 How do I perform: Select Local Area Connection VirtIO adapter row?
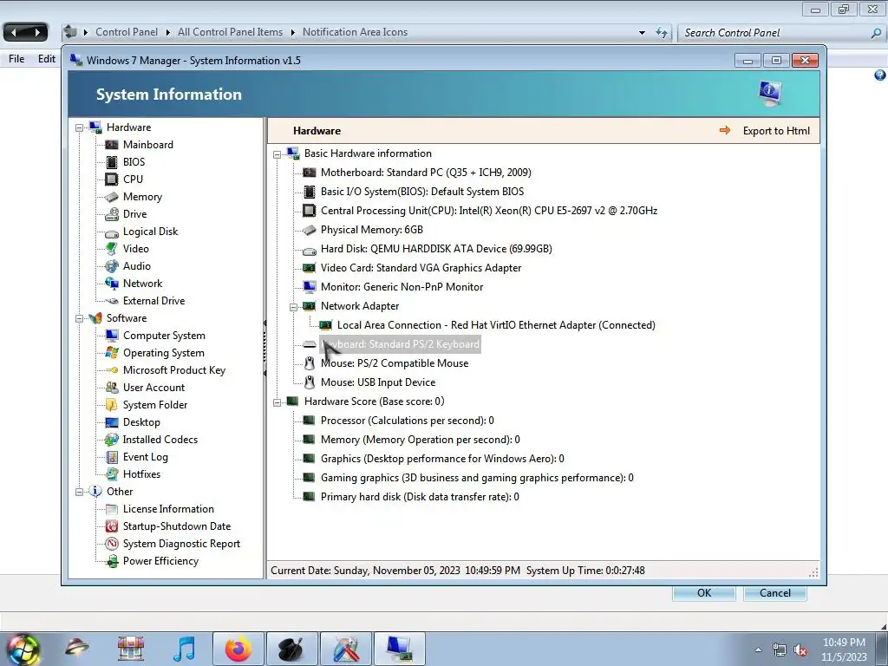click(x=496, y=326)
